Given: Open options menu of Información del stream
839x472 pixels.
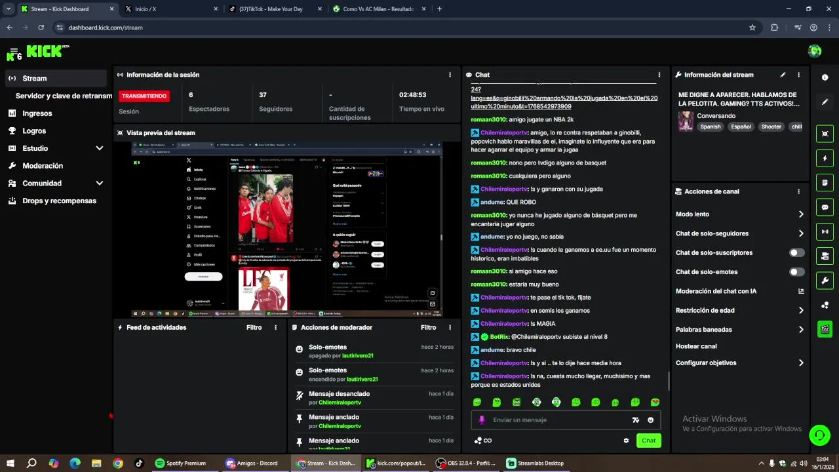Looking at the screenshot, I should click(798, 75).
